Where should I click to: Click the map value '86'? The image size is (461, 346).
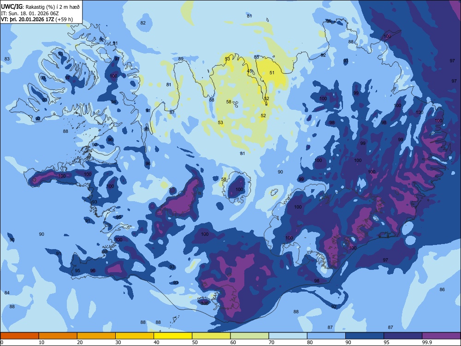[442, 290]
